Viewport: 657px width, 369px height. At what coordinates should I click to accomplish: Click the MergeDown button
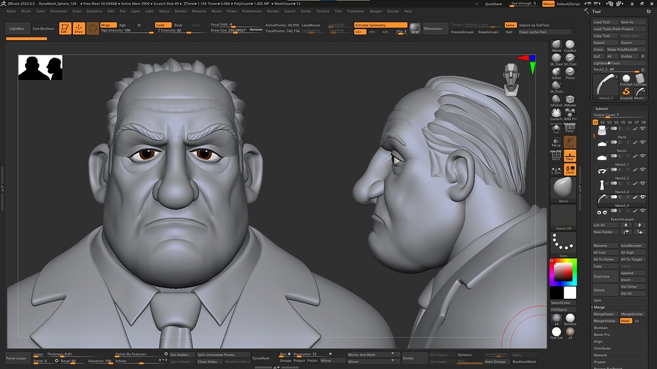click(605, 314)
